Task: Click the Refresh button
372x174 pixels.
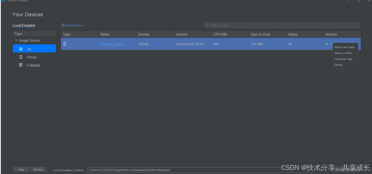Action: click(x=38, y=170)
